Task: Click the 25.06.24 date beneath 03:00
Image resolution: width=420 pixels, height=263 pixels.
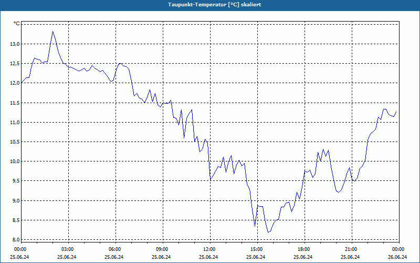Action: coord(67,257)
